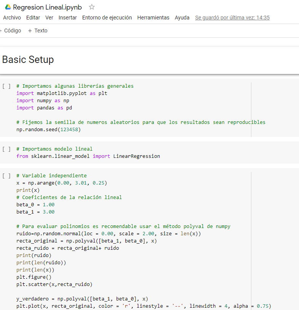Click the comment Para evaluar polinomios
299x310 pixels.
click(x=123, y=226)
